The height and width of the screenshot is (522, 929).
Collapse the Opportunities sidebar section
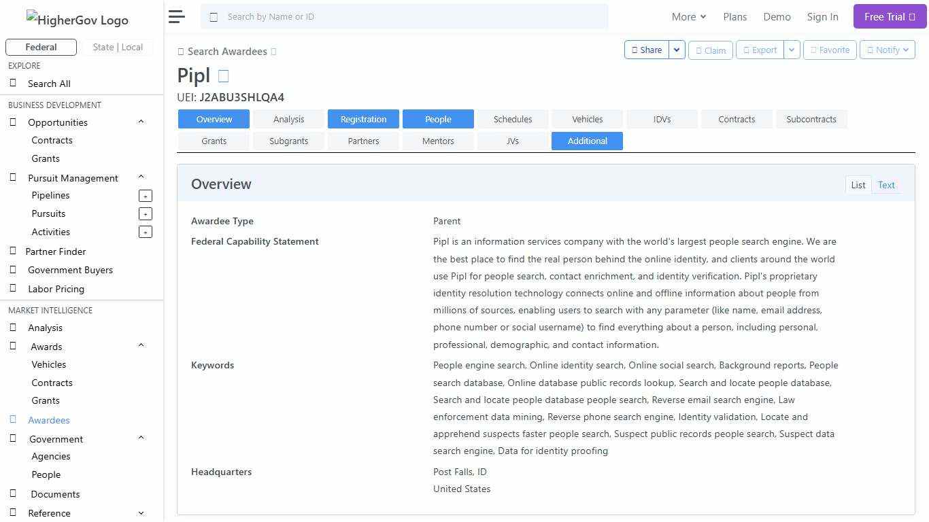tap(141, 122)
